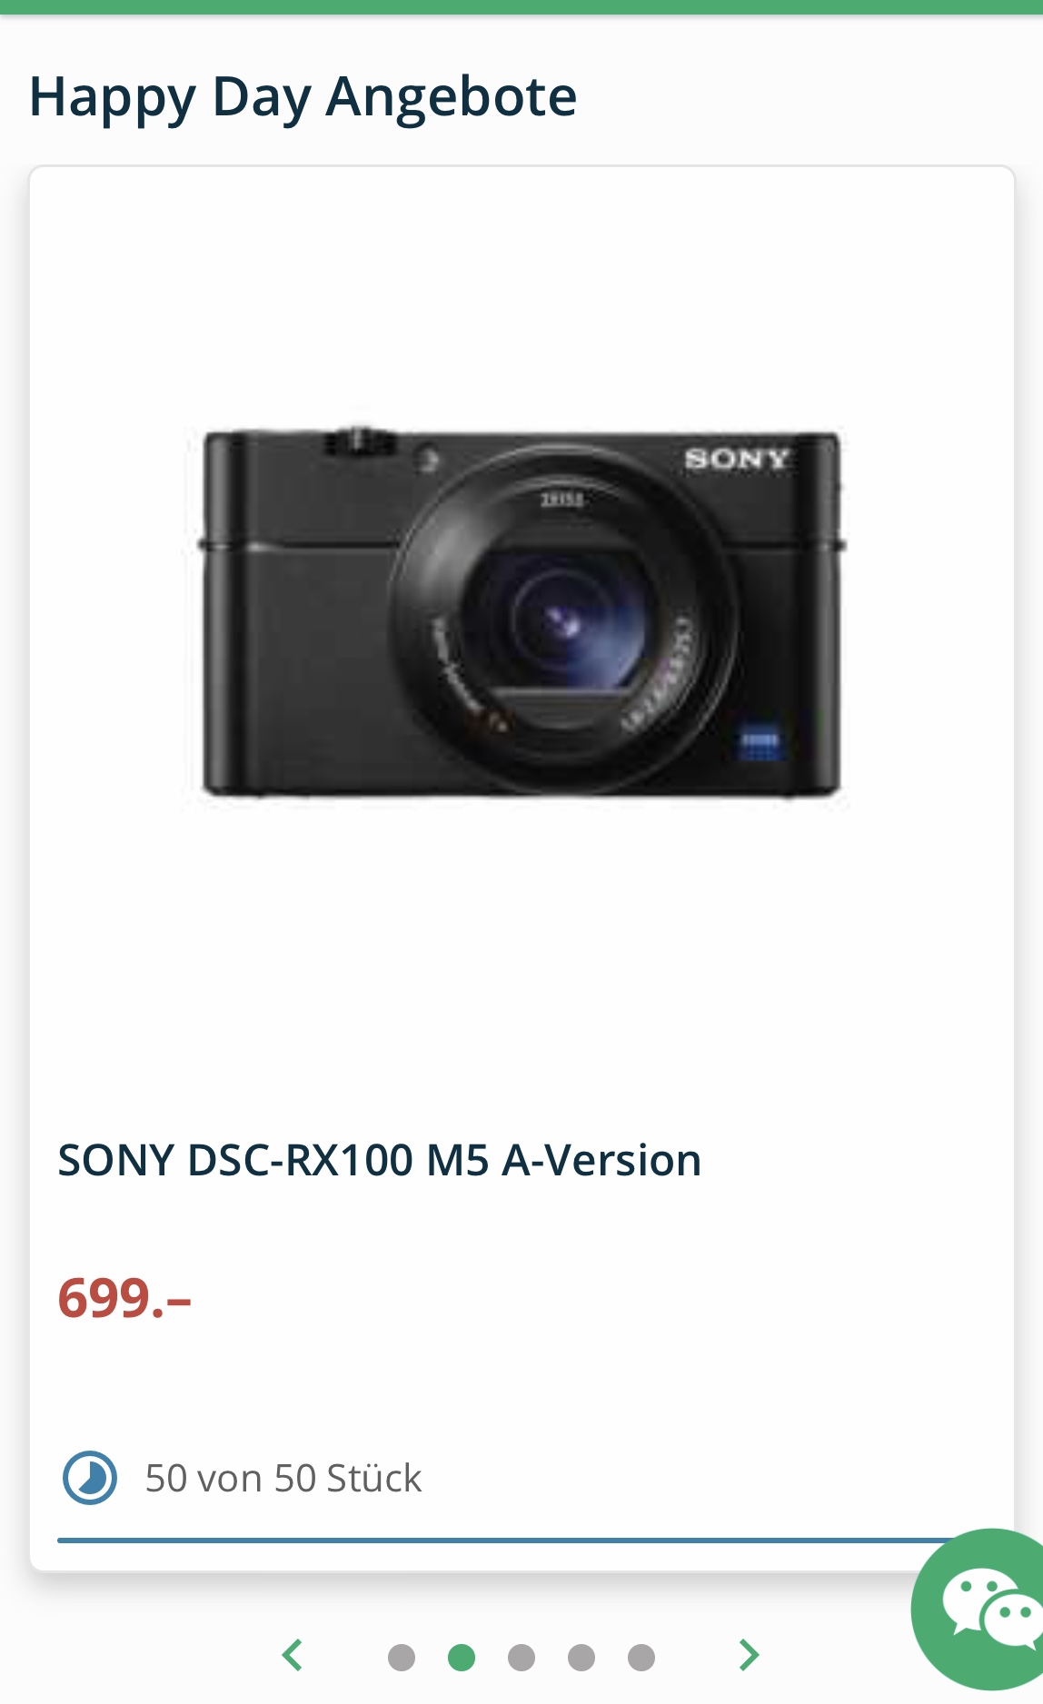This screenshot has height=1704, width=1043.
Task: Jump to the fifth carousel dot
Action: pos(641,1657)
